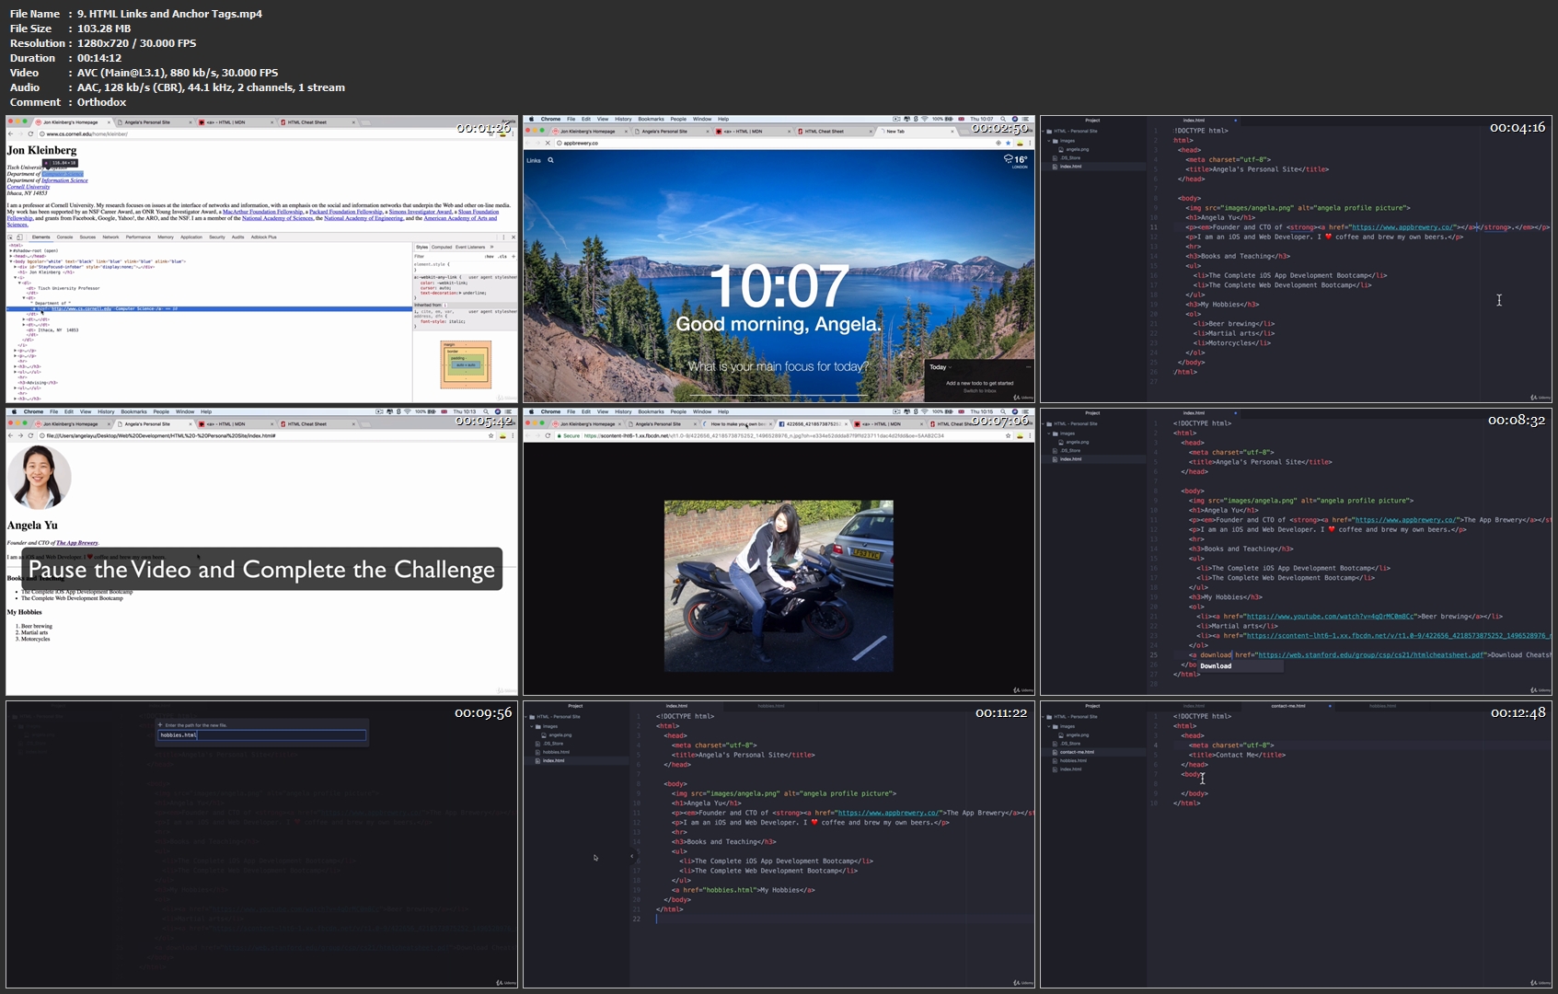
Task: Click the reload icon in the 00:07:06 frame
Action: (548, 435)
